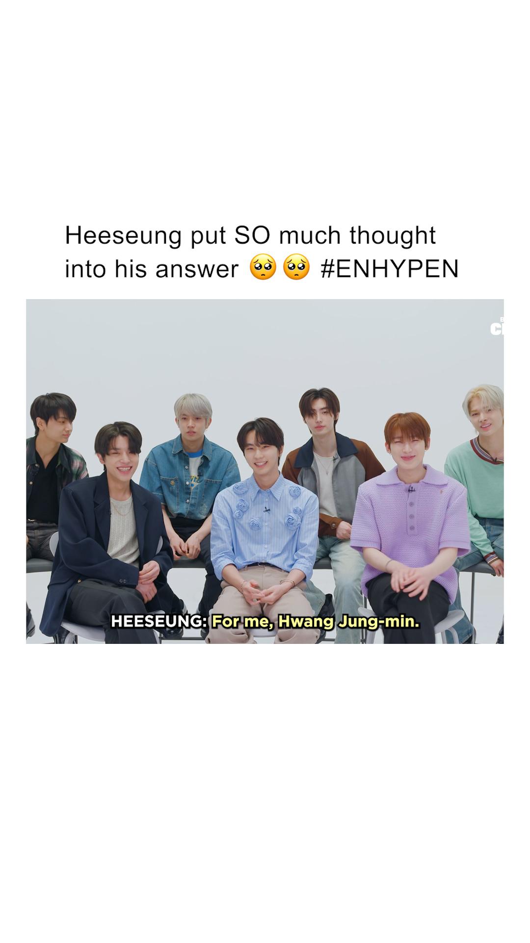Click the capitalized word 'SO' in the caption
Viewport: 530px width, 943px height.
252,235
